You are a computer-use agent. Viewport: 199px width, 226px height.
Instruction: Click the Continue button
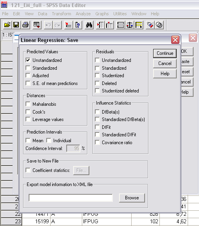165,53
